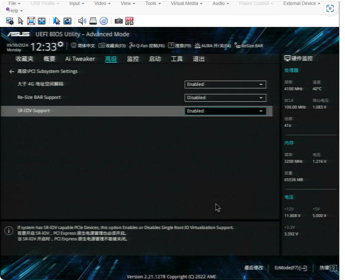Screen dimensions: 345x280
Task: Click the mouse sync cursor icon
Action: [x=57, y=21]
